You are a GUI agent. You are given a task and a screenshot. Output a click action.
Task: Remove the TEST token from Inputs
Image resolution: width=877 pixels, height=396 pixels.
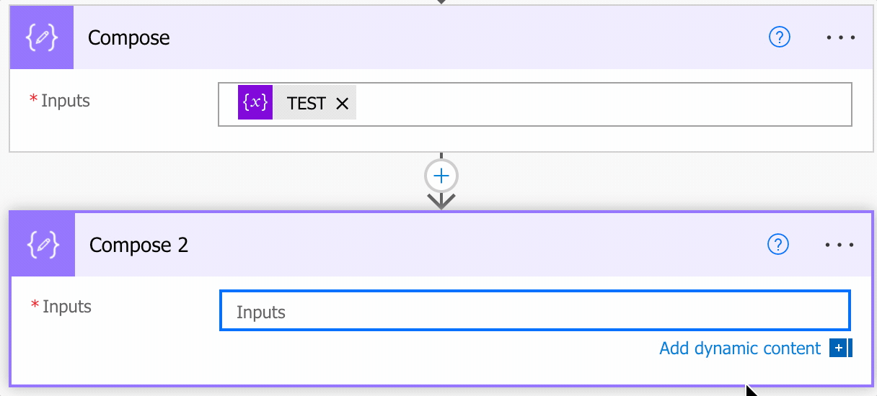tap(343, 104)
